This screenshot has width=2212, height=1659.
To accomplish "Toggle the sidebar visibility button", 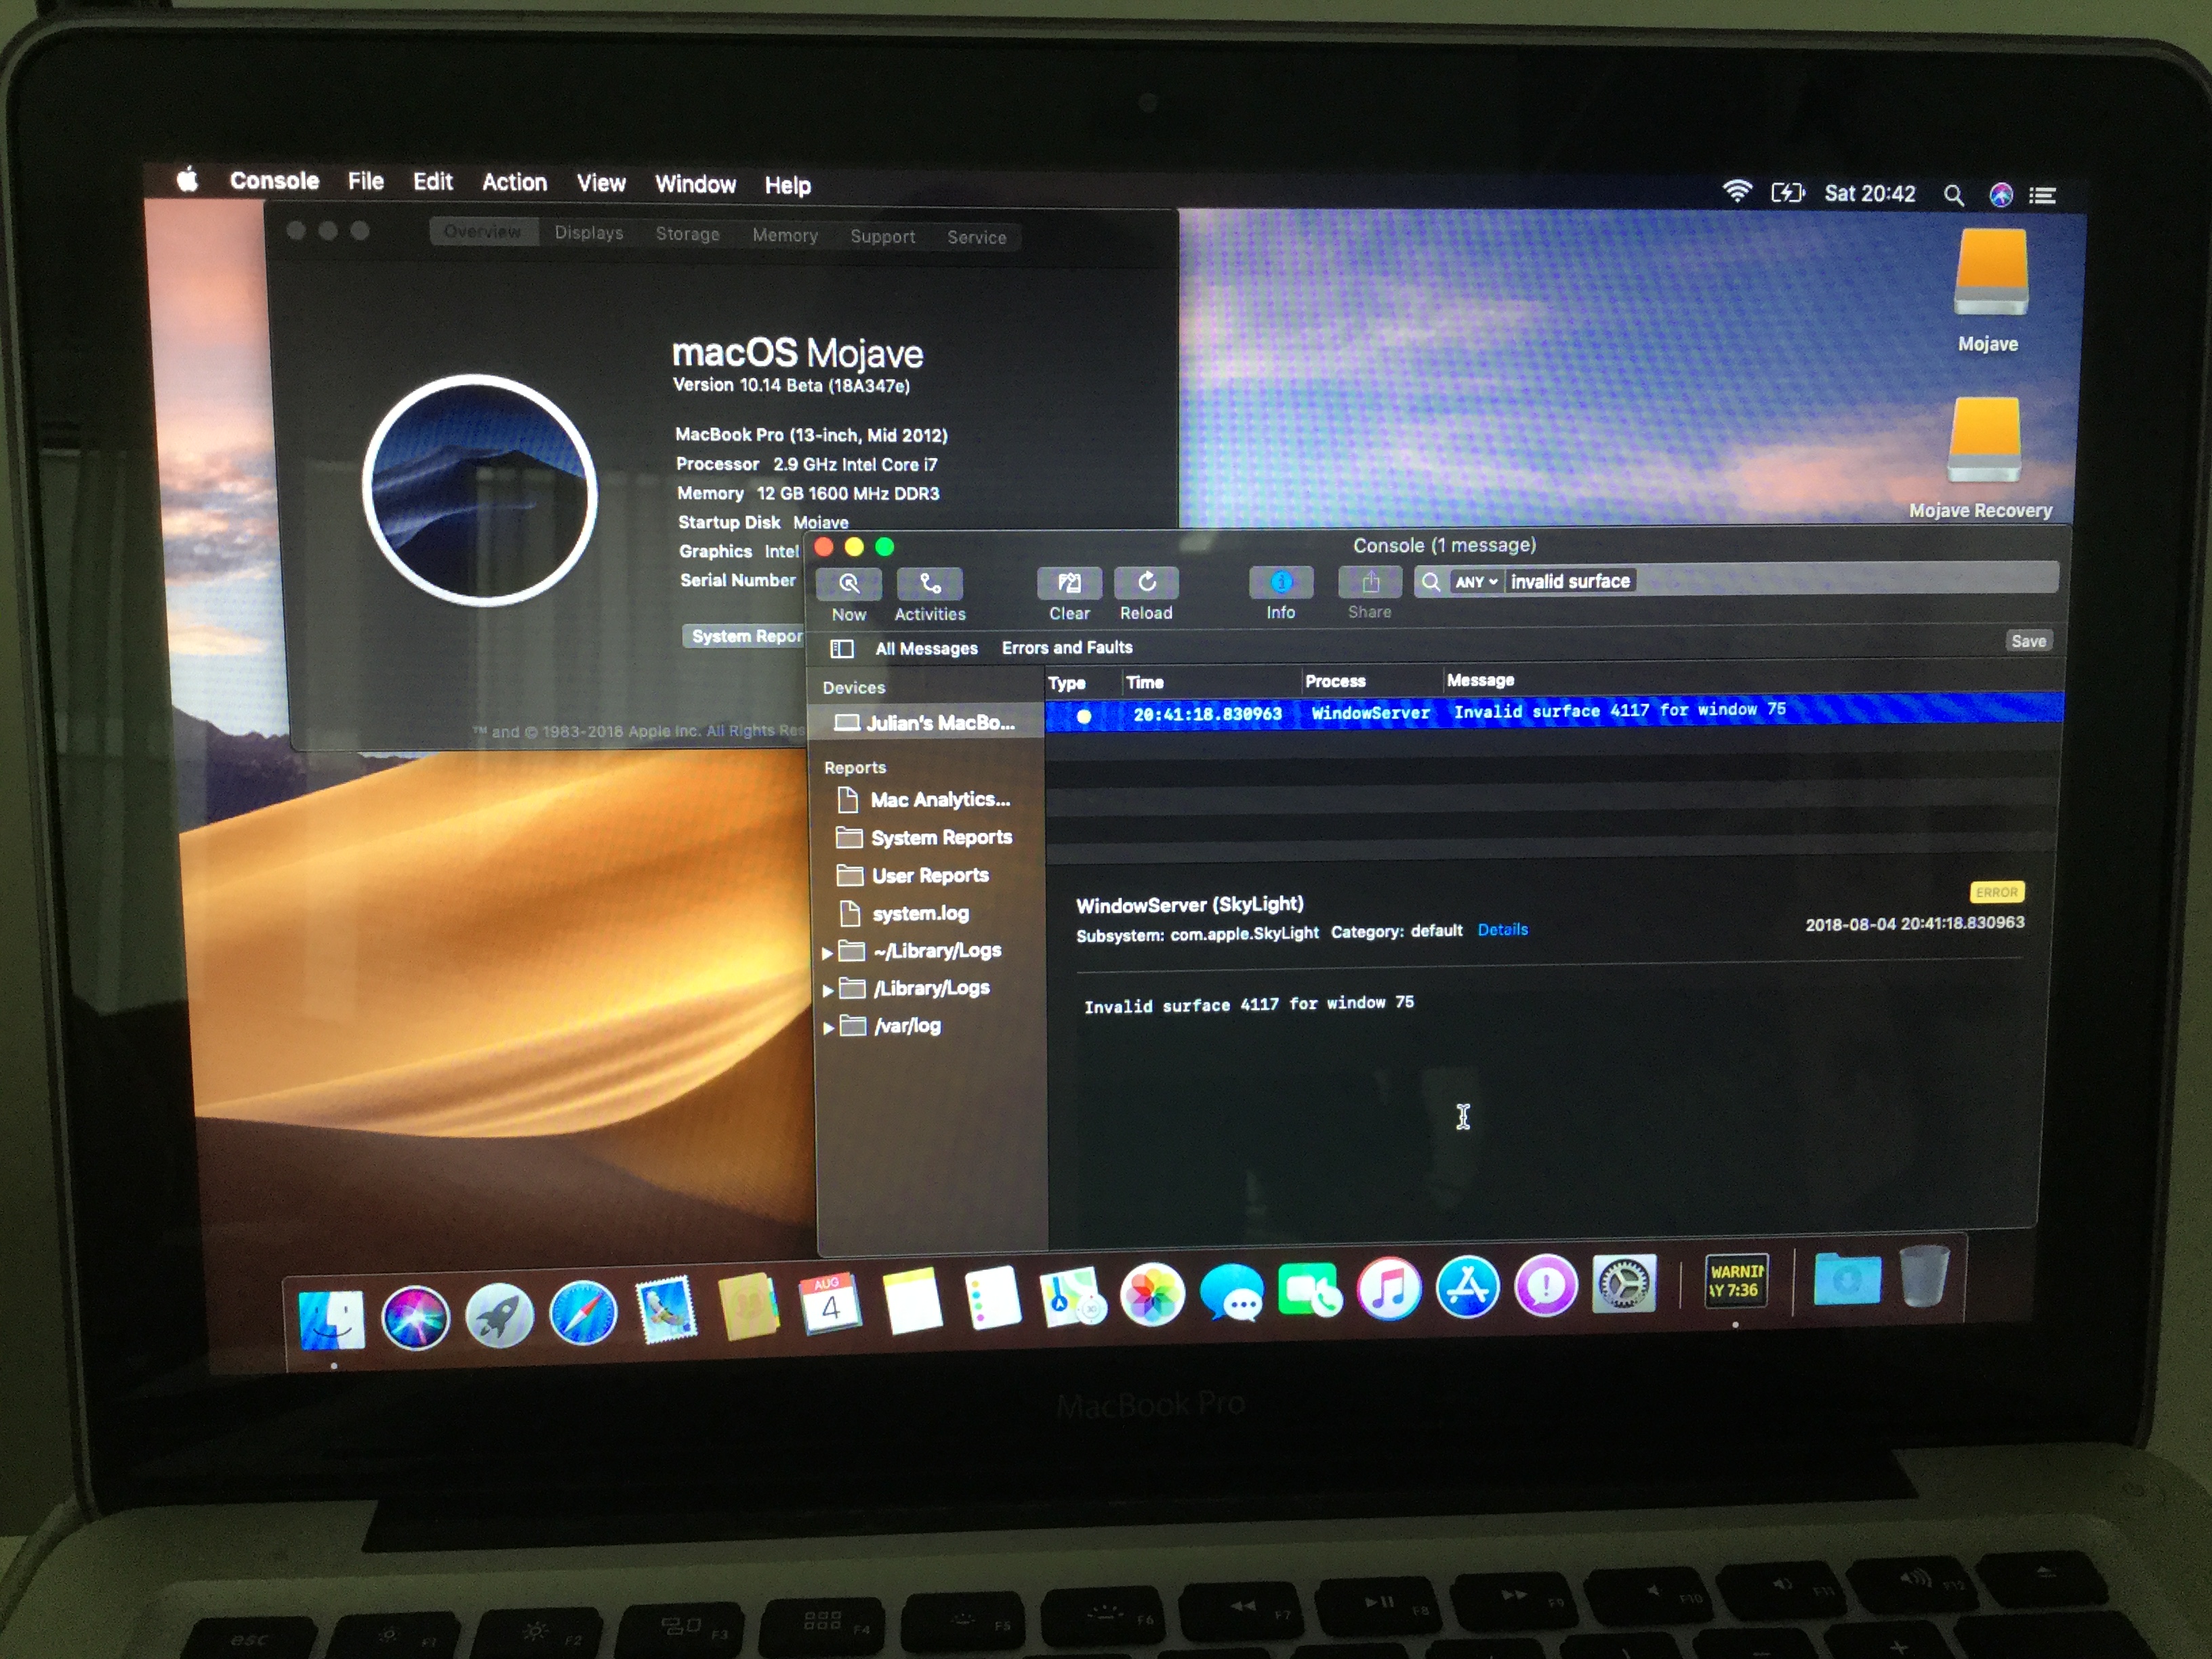I will pos(842,649).
